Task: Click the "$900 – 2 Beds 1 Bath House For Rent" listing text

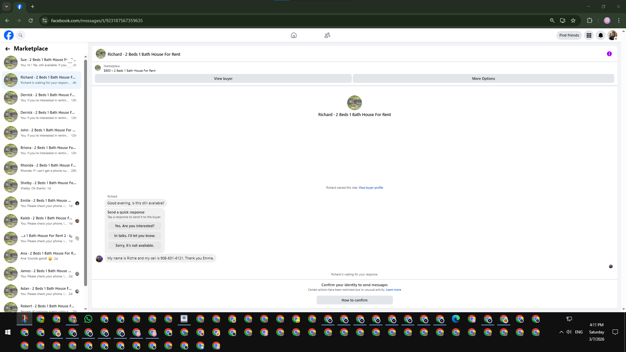Action: click(129, 71)
